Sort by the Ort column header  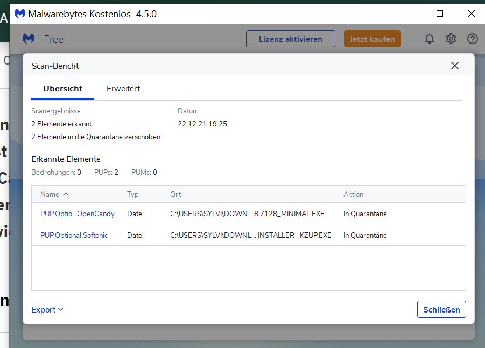[175, 194]
